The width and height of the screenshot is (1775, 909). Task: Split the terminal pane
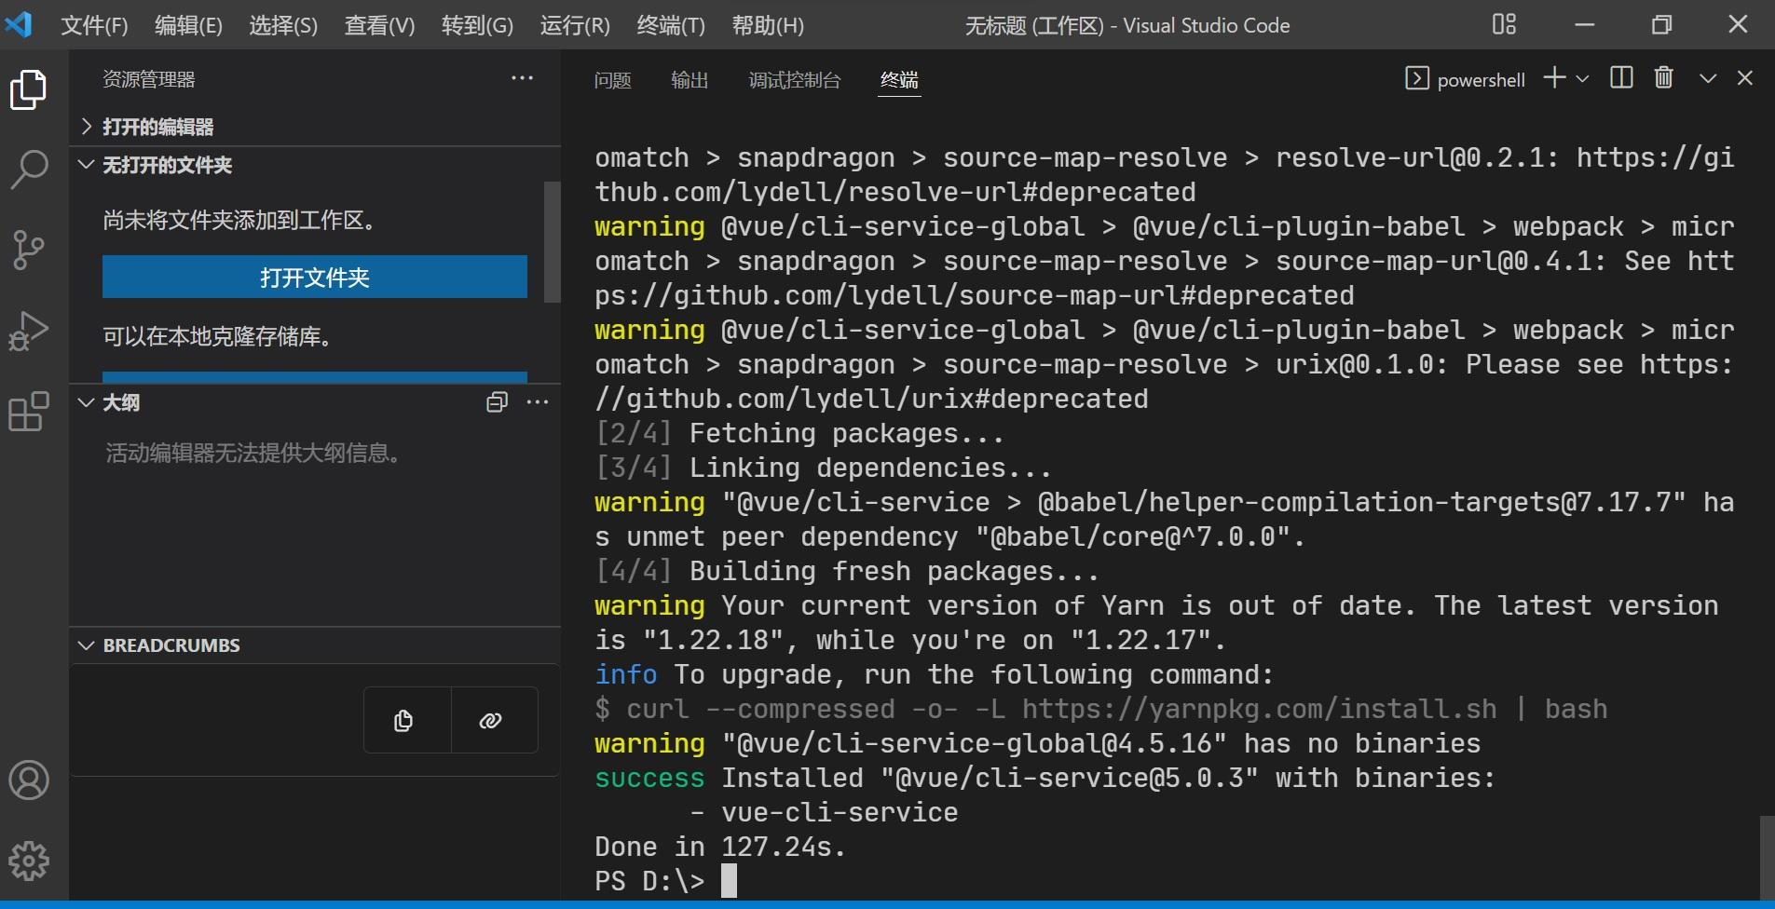[x=1622, y=78]
